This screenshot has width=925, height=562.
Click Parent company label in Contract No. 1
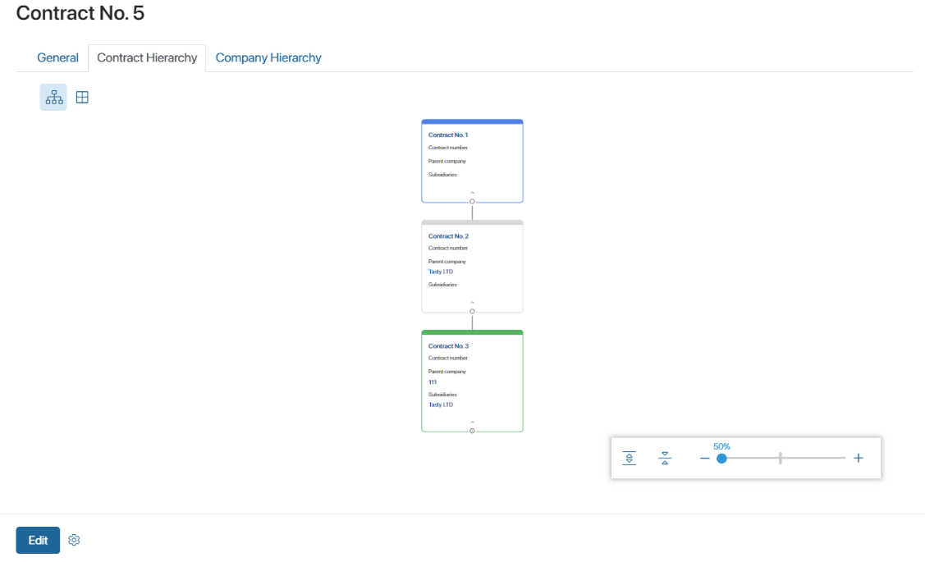447,161
